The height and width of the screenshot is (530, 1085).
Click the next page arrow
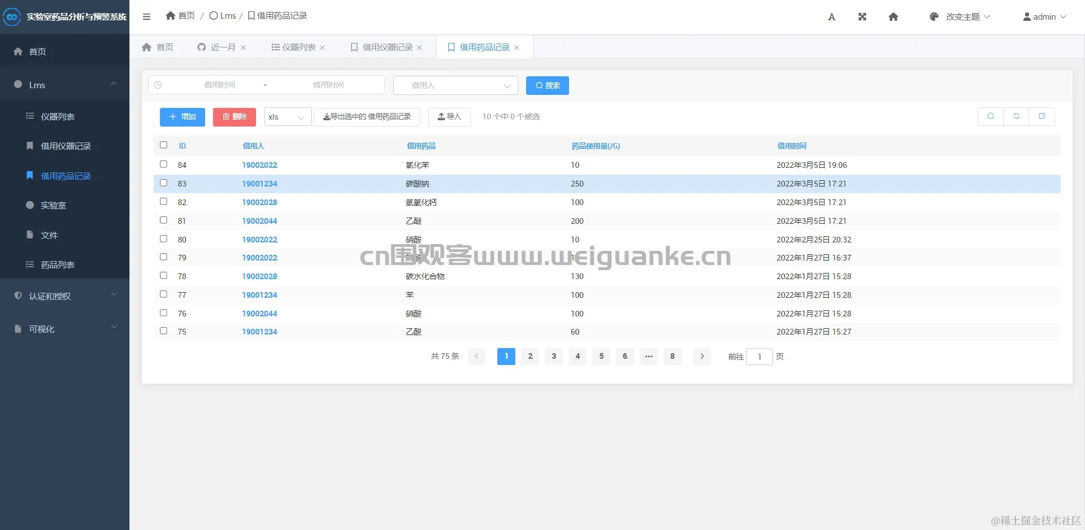coord(702,357)
